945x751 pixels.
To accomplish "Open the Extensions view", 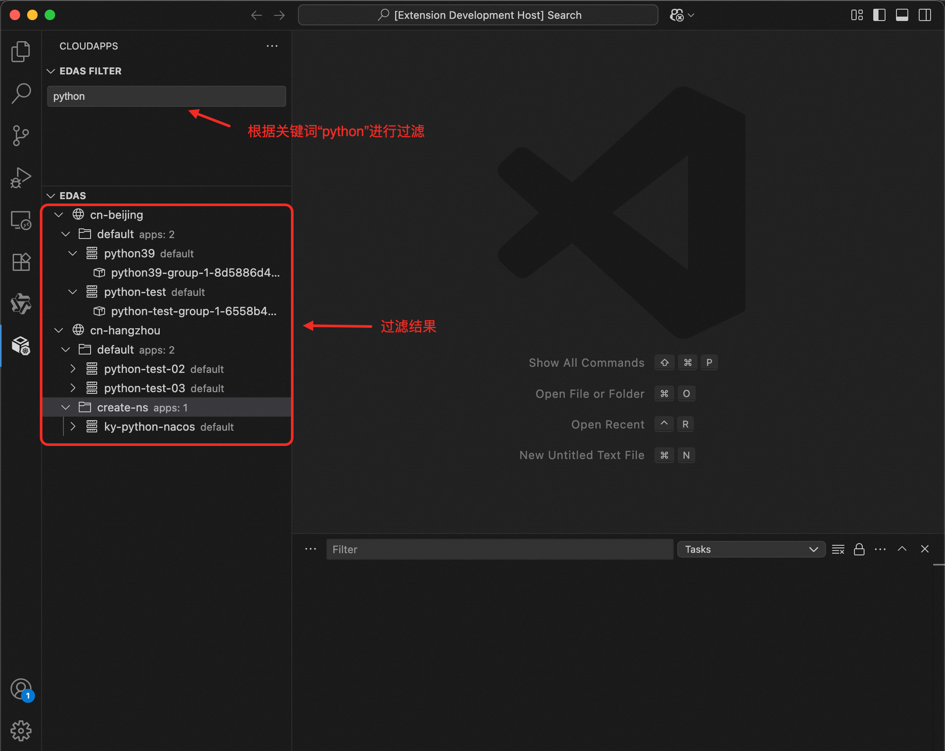I will click(x=21, y=262).
